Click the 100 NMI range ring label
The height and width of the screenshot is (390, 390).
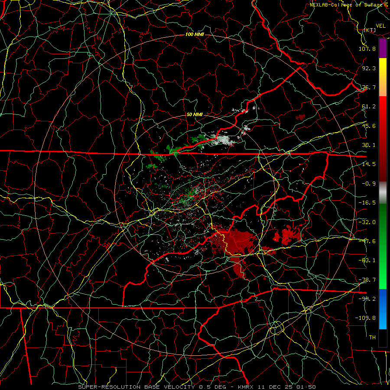pyautogui.click(x=195, y=34)
